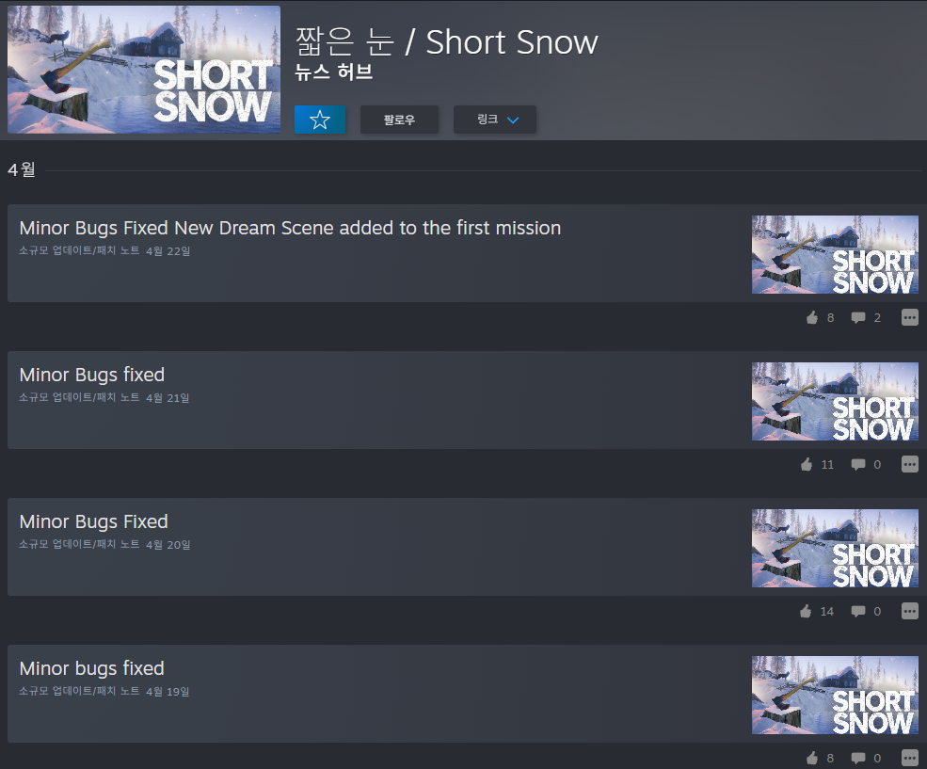Viewport: 927px width, 769px height.
Task: Expand the 링크 links dropdown
Action: [x=495, y=120]
